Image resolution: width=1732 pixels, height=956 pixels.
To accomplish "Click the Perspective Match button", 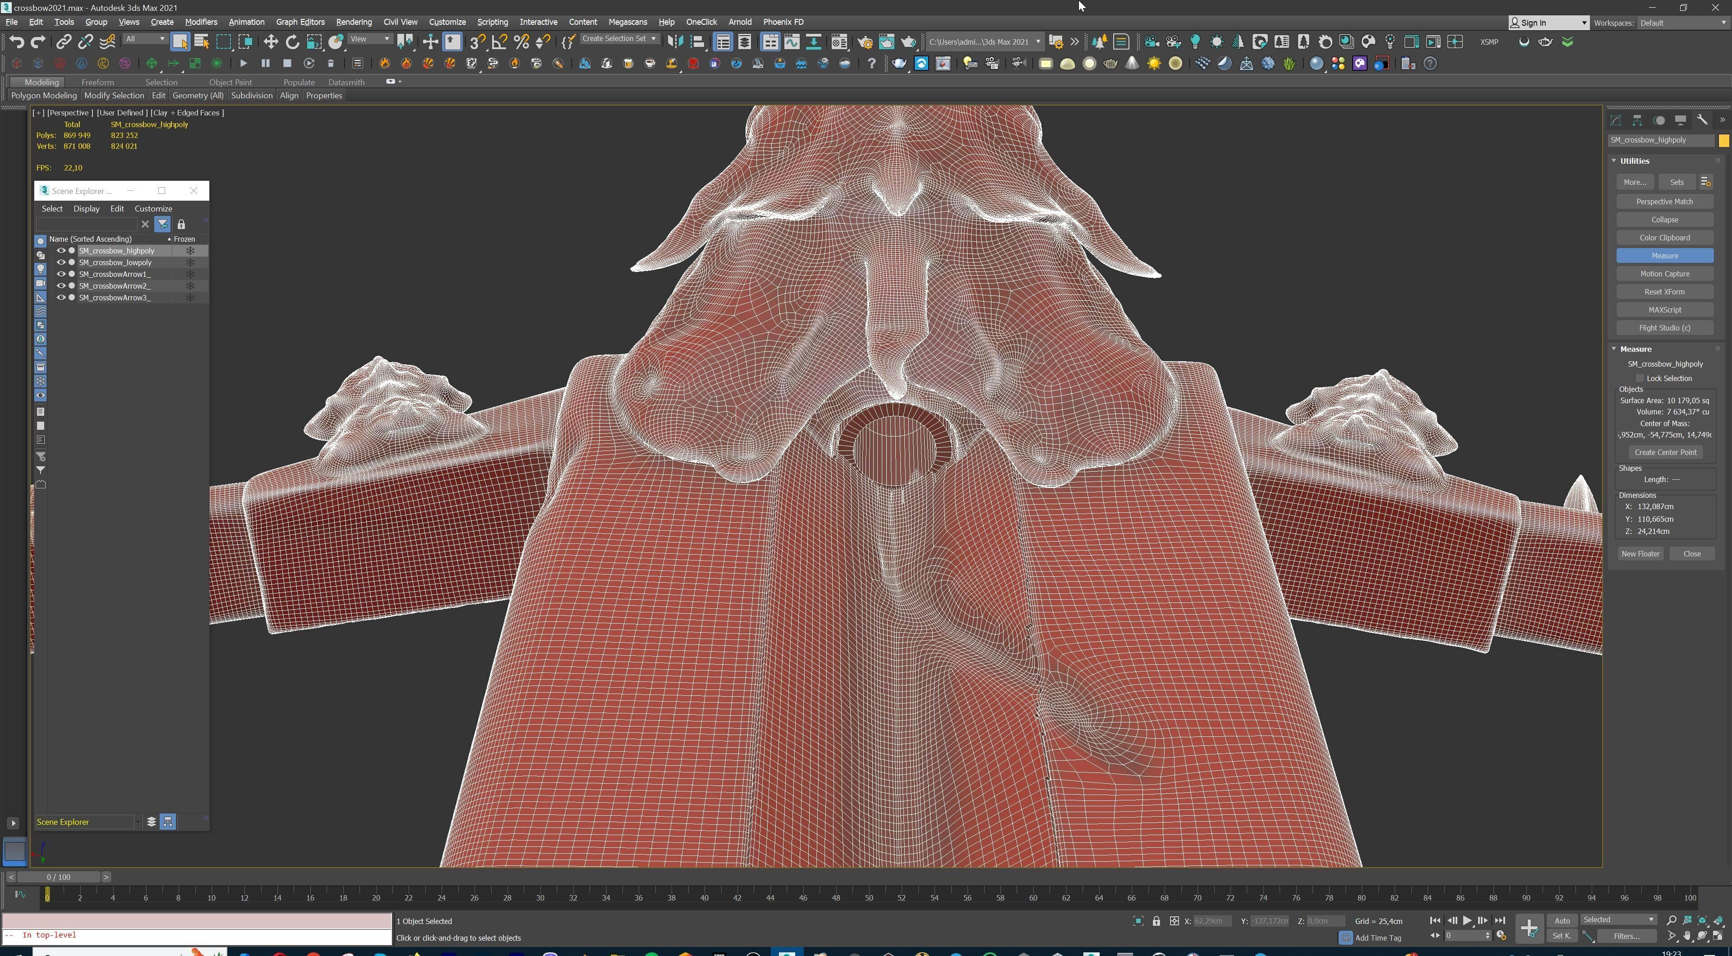I will [x=1664, y=202].
